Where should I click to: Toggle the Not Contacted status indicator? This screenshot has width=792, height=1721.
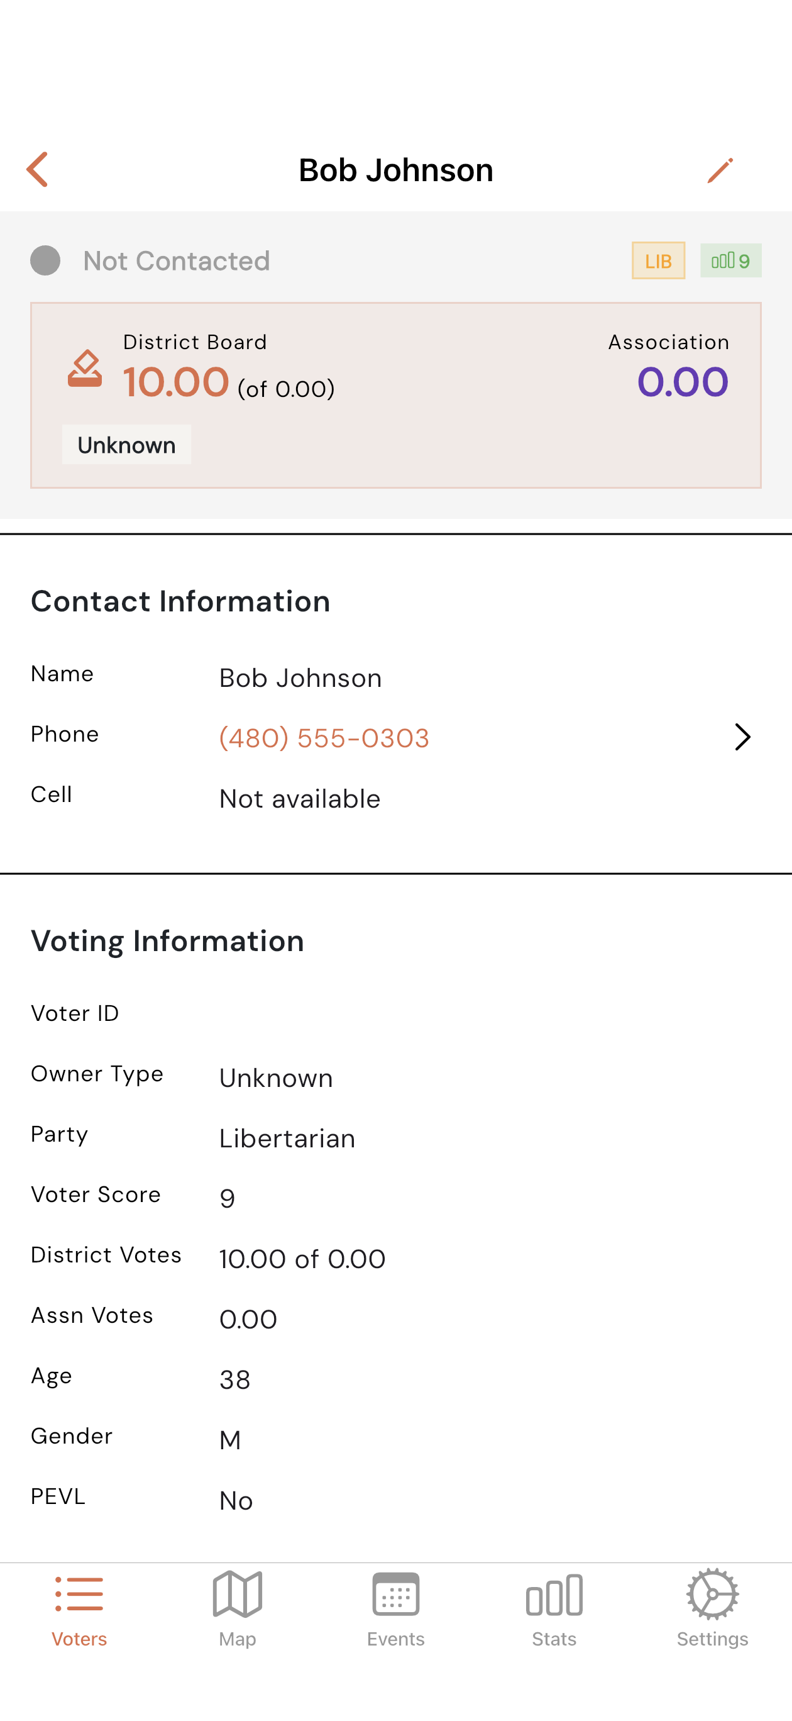pyautogui.click(x=45, y=260)
